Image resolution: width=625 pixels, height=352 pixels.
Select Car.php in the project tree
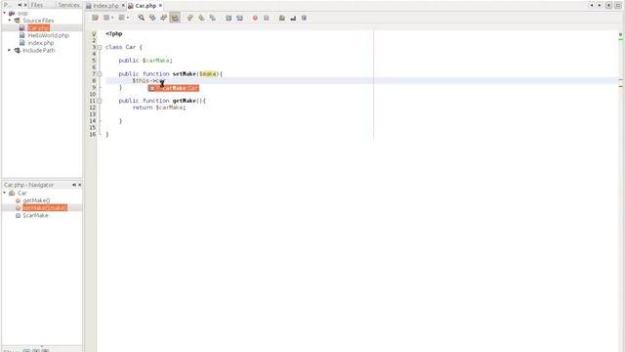(x=39, y=27)
